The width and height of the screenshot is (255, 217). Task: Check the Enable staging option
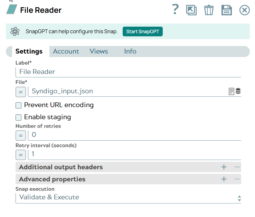[x=19, y=117]
